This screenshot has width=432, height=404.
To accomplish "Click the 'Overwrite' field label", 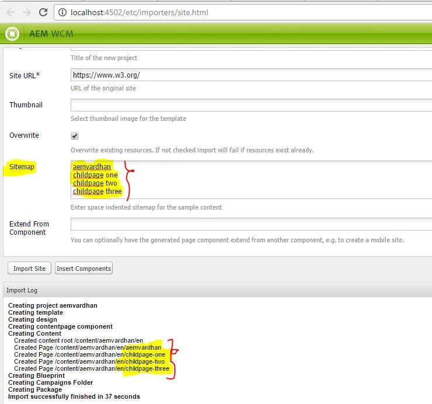I will point(24,135).
